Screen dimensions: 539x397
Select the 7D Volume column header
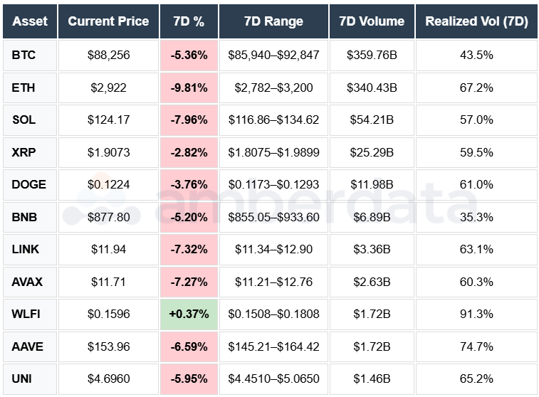click(x=372, y=21)
